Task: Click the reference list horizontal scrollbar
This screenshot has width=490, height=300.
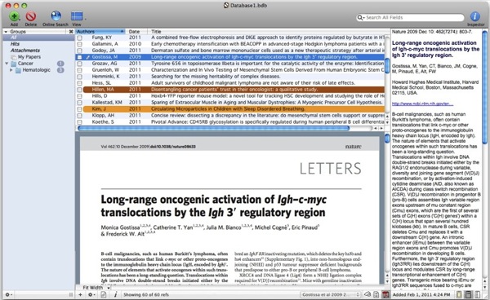Action: 213,128
